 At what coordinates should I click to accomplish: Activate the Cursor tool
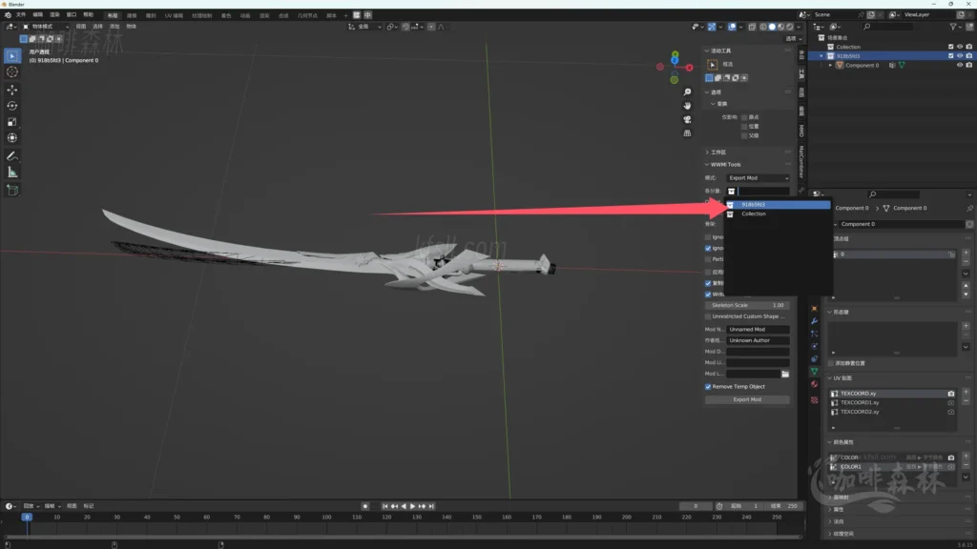pyautogui.click(x=12, y=71)
